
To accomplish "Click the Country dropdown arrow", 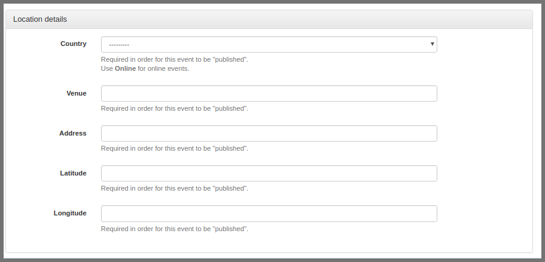I will coord(432,44).
